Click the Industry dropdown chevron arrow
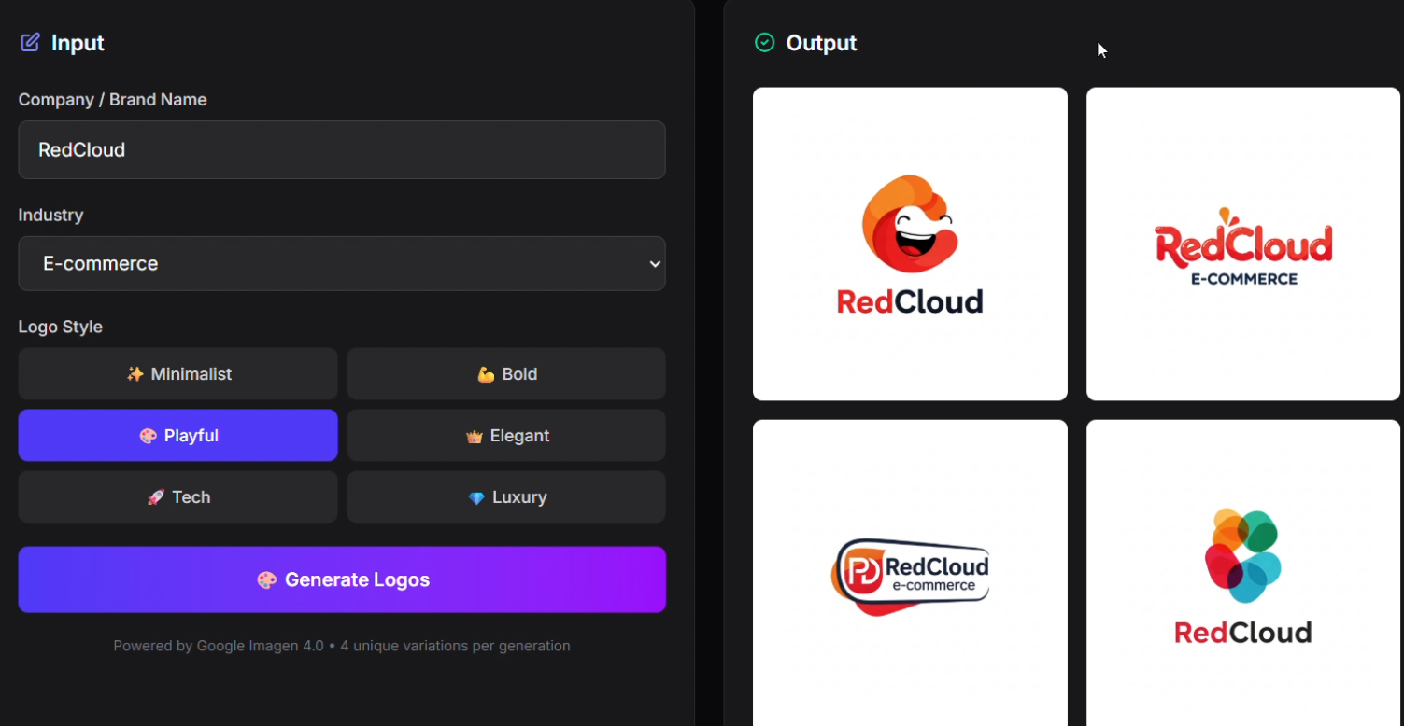Viewport: 1404px width, 726px height. (x=655, y=264)
